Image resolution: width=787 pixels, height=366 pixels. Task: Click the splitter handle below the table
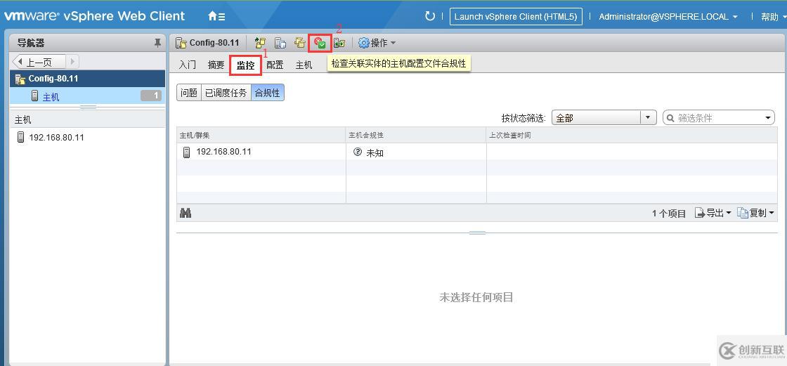(477, 233)
